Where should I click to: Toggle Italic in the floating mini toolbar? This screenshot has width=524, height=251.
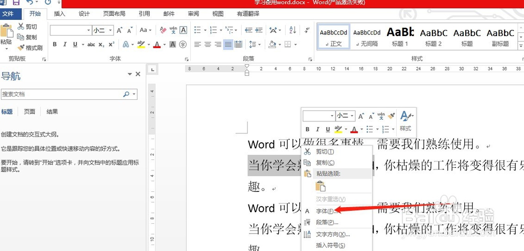pos(318,129)
